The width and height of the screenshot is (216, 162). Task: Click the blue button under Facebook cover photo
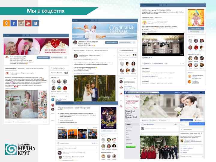click(187, 120)
